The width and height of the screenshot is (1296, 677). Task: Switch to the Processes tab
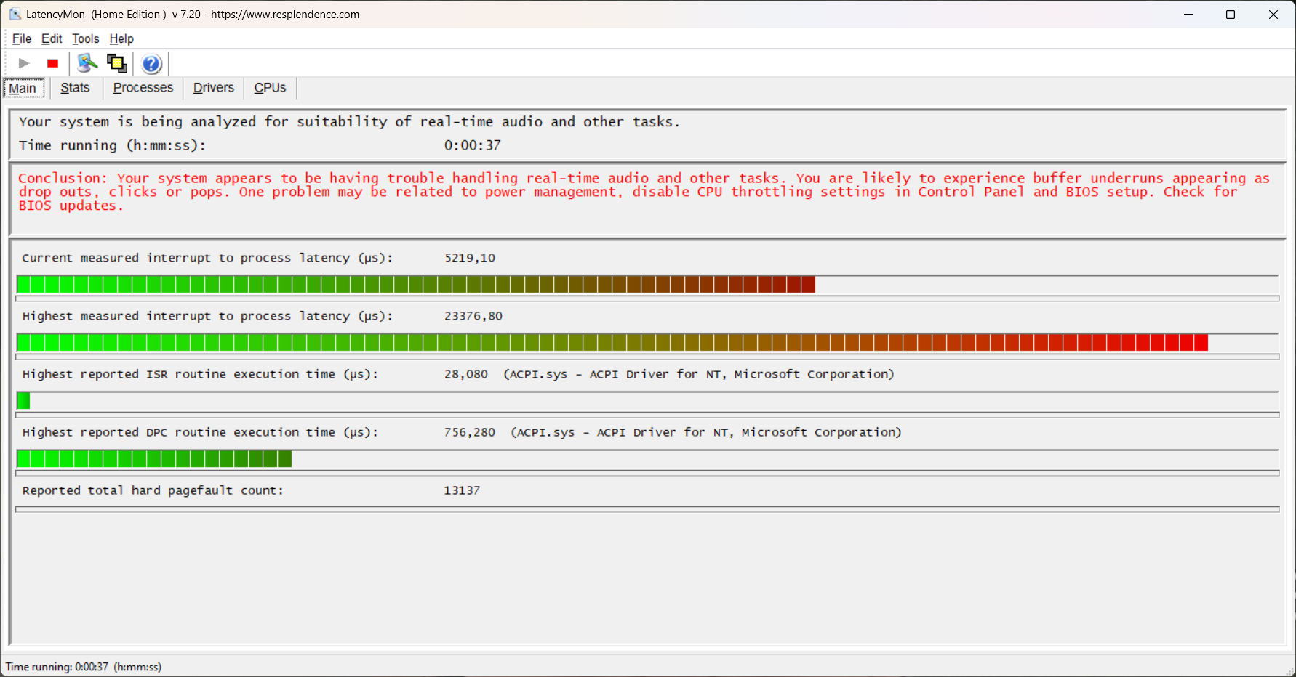(143, 88)
